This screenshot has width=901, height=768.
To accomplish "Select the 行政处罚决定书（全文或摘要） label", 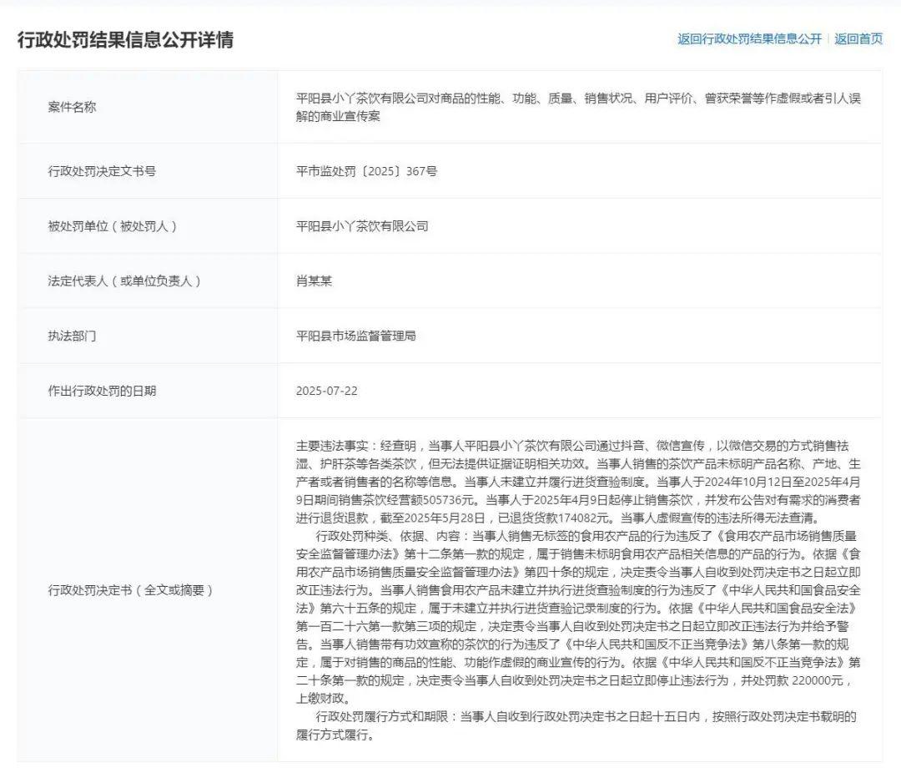I will coord(131,590).
